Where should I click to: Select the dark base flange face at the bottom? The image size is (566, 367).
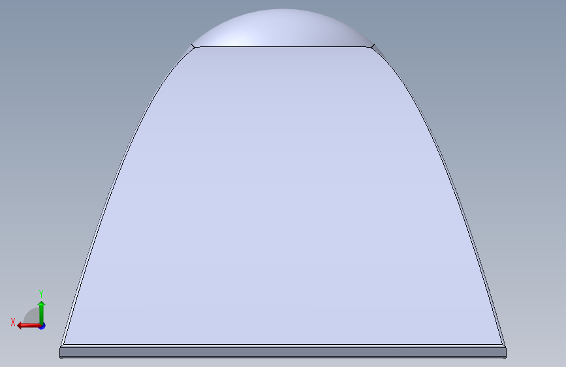(x=283, y=352)
